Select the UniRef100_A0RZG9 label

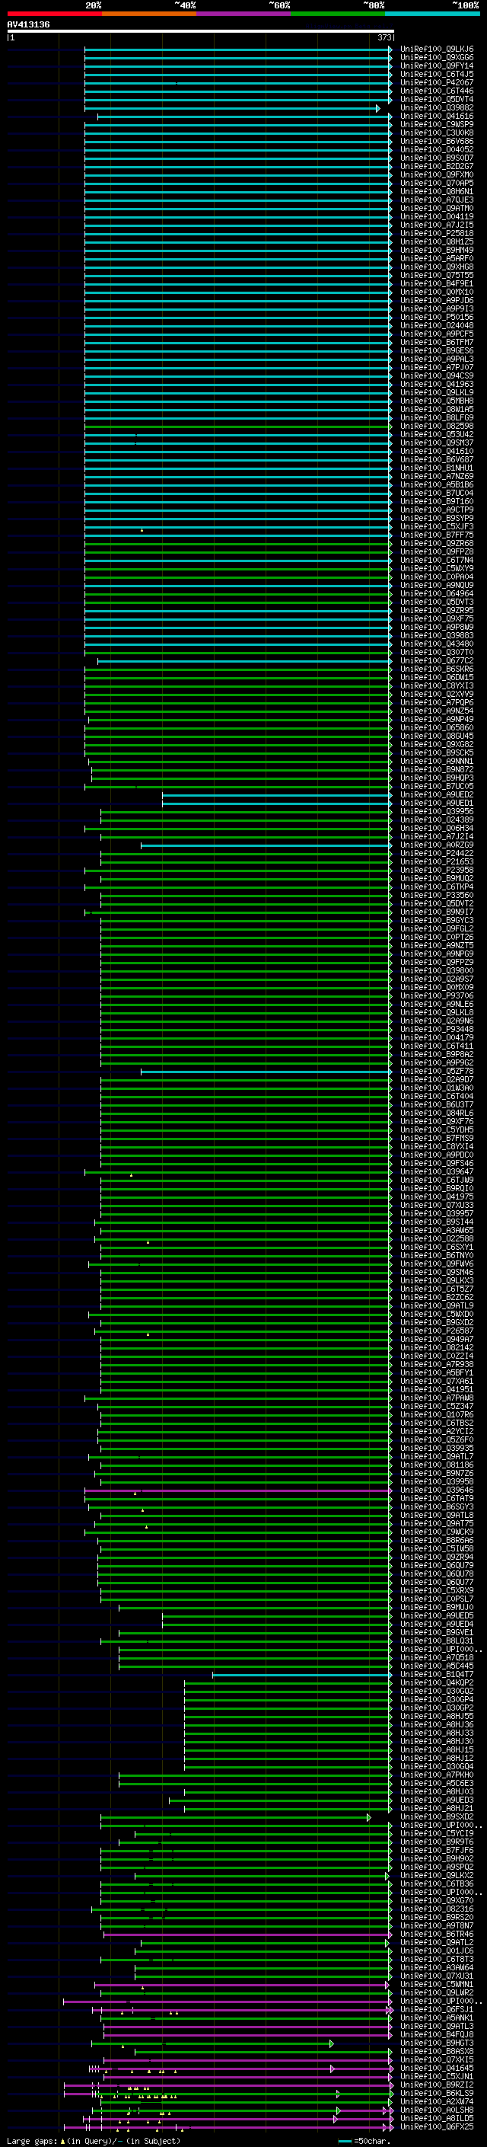(436, 845)
